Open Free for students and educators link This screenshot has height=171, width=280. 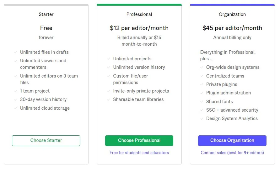click(139, 153)
